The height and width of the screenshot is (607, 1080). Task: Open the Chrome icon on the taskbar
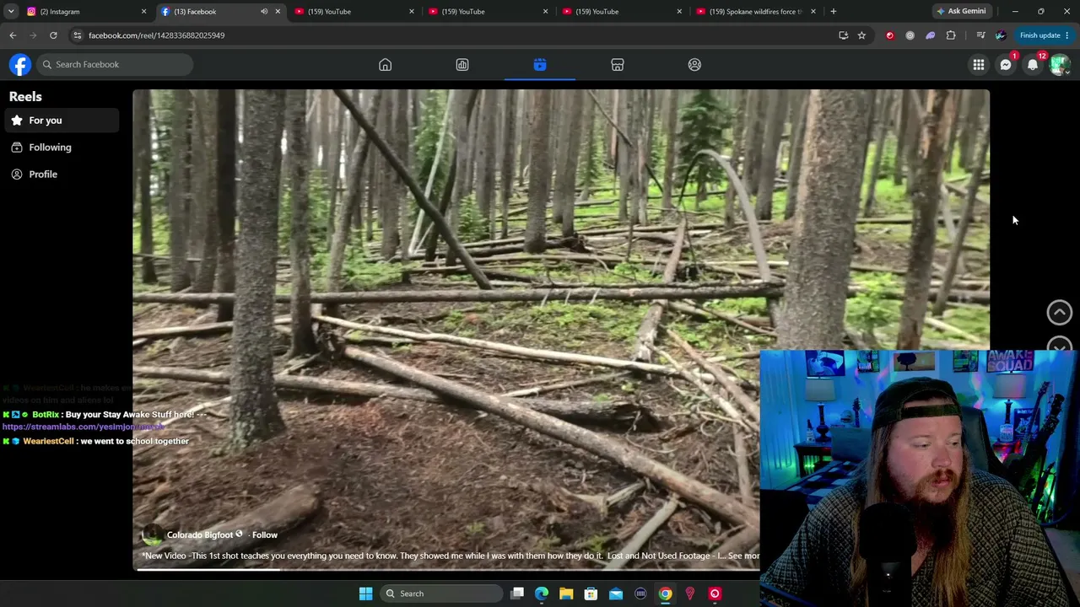click(666, 594)
